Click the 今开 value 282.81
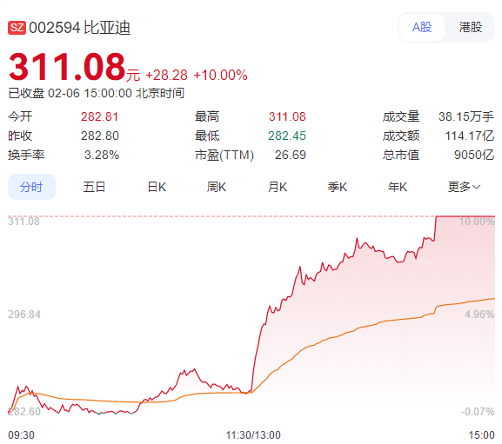The width and height of the screenshot is (502, 444). [x=99, y=116]
